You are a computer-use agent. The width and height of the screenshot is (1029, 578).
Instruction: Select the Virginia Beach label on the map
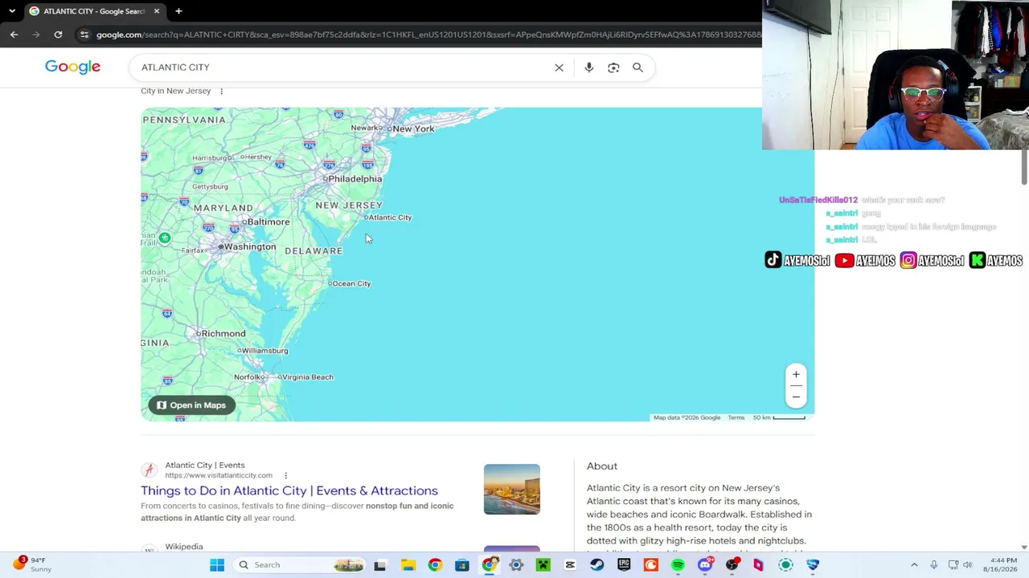click(307, 377)
